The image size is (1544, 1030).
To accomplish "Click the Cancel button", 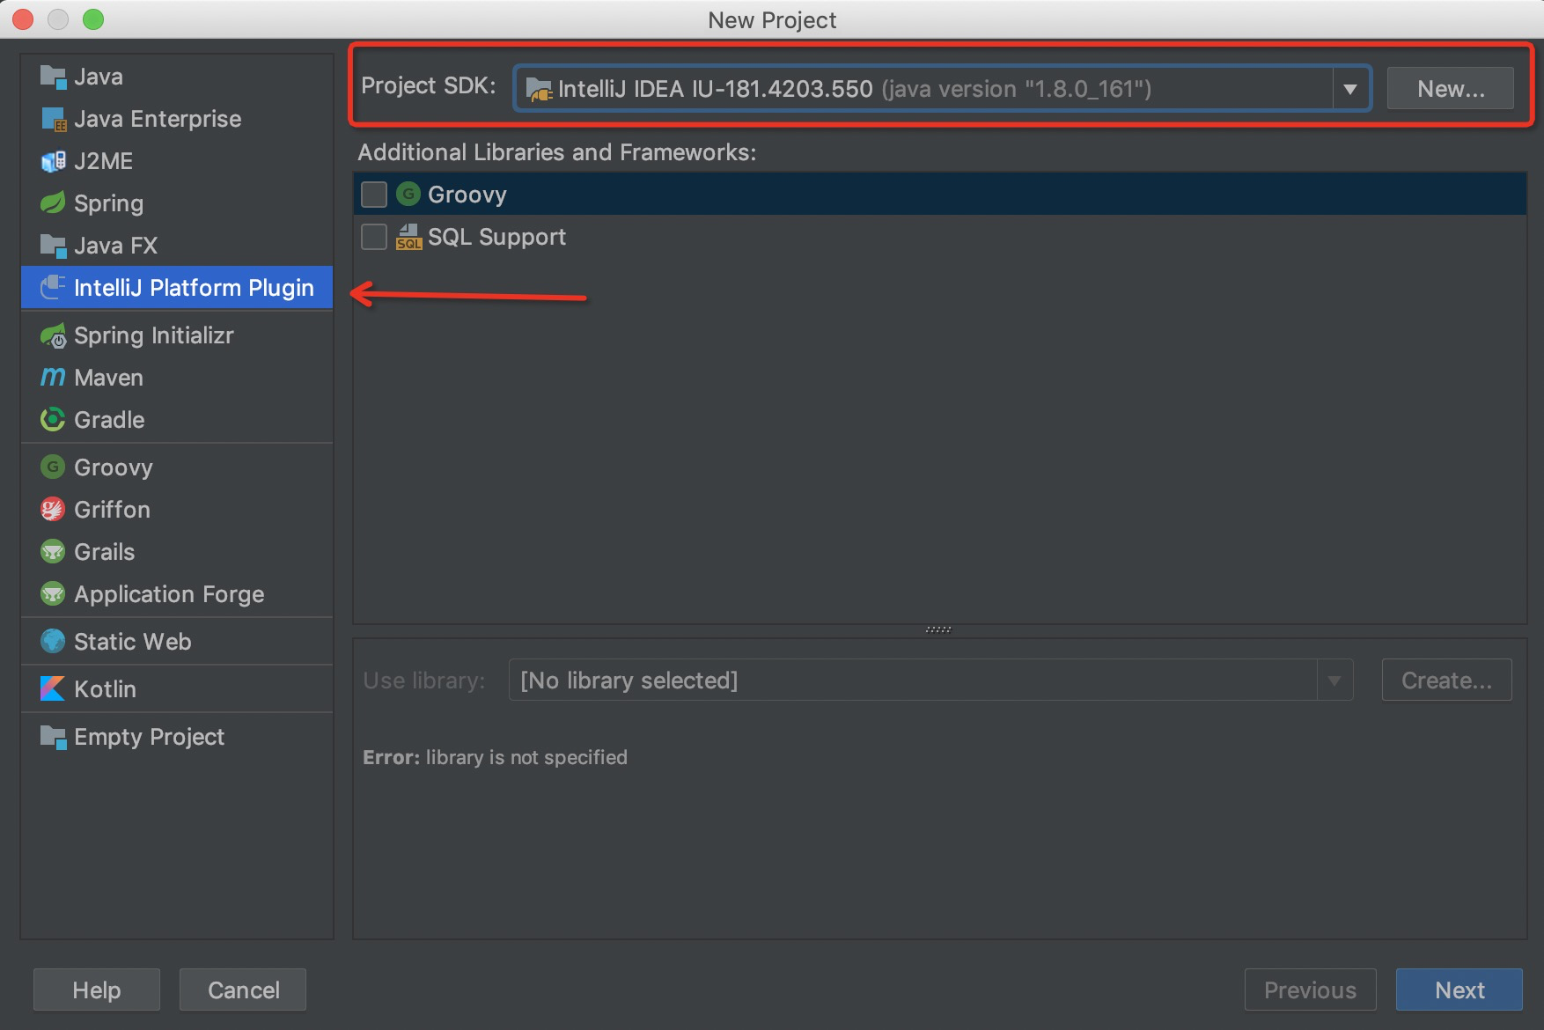I will pyautogui.click(x=243, y=990).
